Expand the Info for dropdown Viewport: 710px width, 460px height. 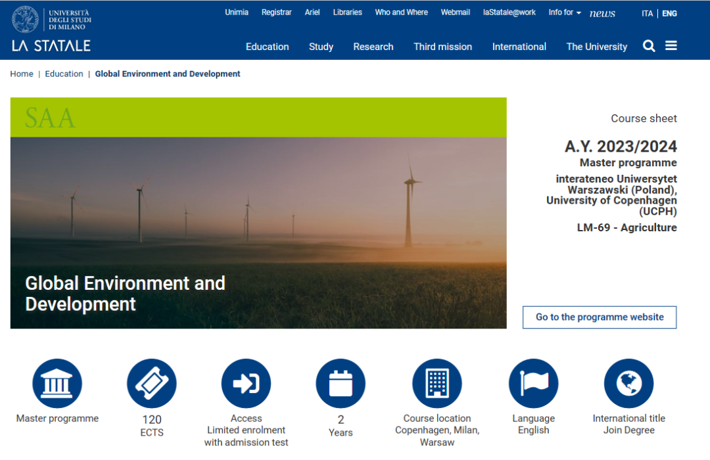point(565,12)
